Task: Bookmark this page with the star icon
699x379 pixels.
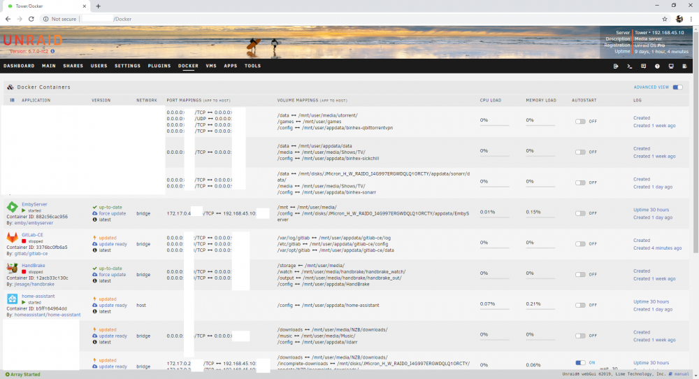Action: point(665,19)
